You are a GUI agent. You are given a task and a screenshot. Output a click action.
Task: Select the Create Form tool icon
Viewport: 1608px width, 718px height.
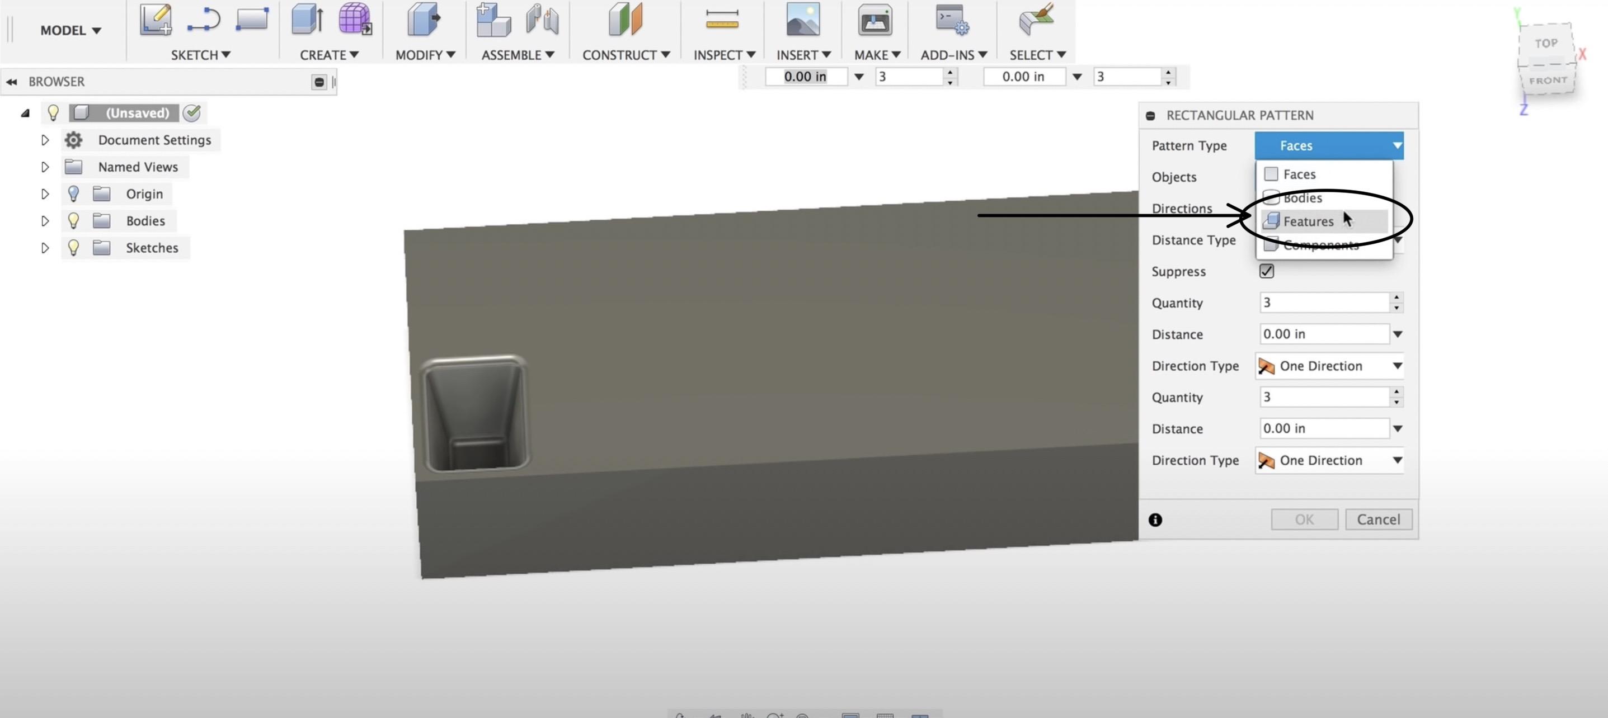(355, 18)
